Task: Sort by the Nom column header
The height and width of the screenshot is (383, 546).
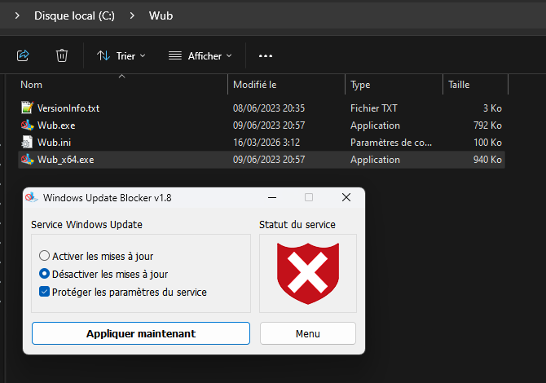Action: (x=123, y=85)
